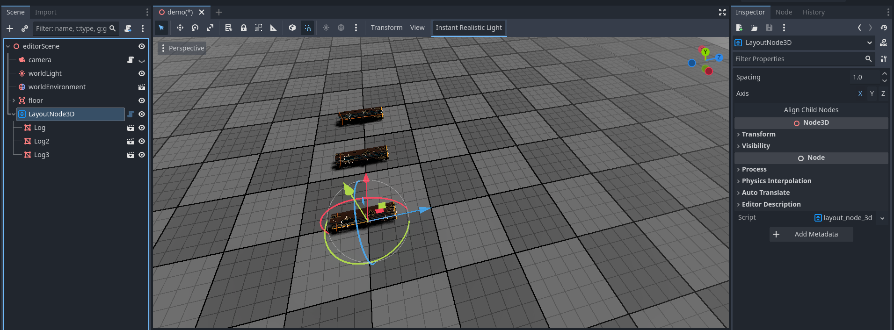Open Transform menu in viewport
Image resolution: width=894 pixels, height=330 pixels.
(x=386, y=28)
